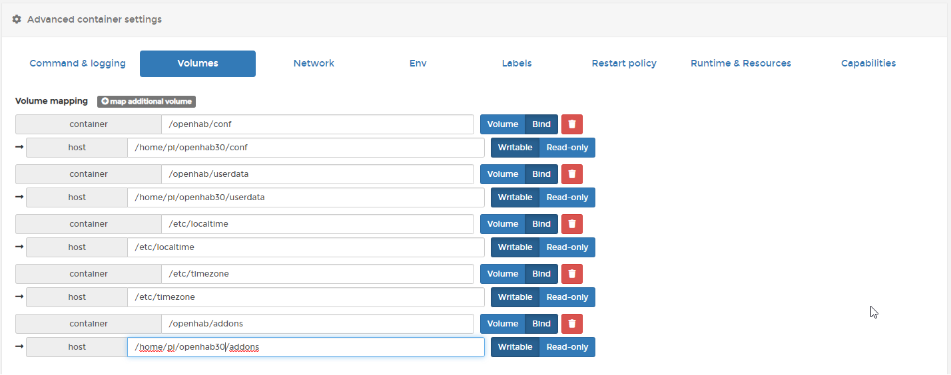Open Runtime & Resources tab
951x375 pixels.
tap(741, 64)
